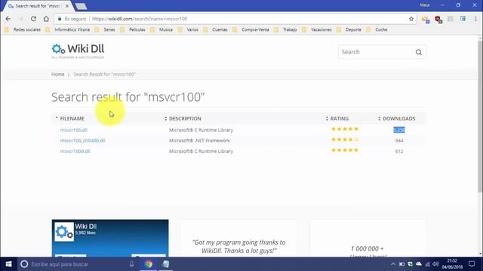
Task: Click star rating of msvcr100.dll row
Action: 345,129
